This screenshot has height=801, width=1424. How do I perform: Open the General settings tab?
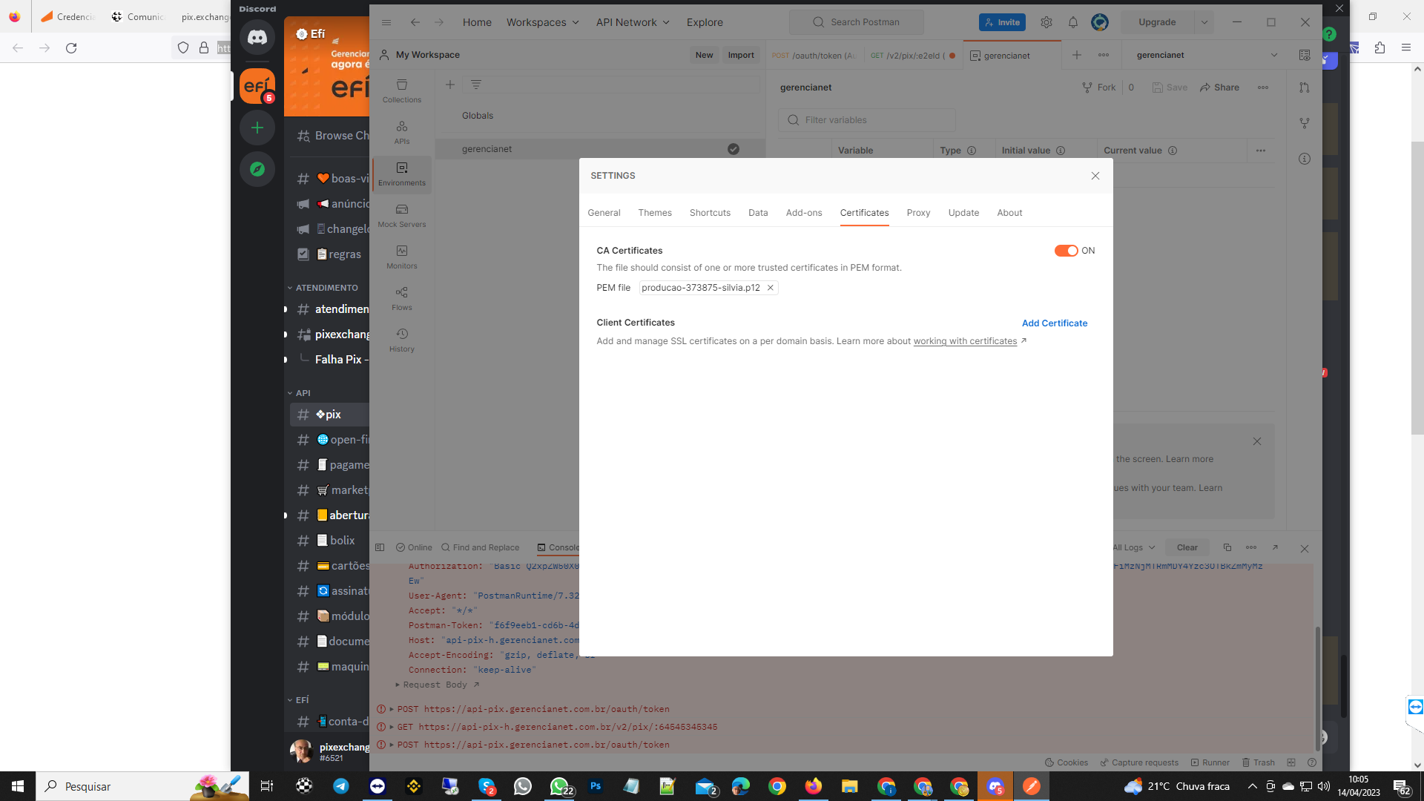click(604, 213)
